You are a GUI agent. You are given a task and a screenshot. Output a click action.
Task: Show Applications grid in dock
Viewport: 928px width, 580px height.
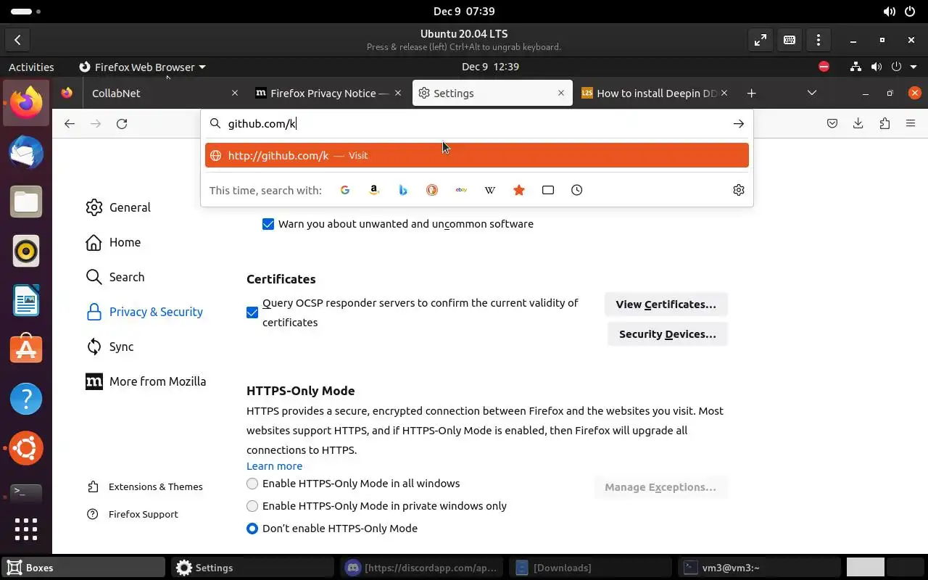[26, 529]
